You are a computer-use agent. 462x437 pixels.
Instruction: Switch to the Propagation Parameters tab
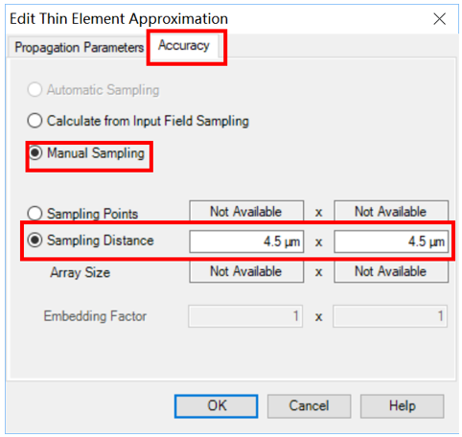[79, 47]
